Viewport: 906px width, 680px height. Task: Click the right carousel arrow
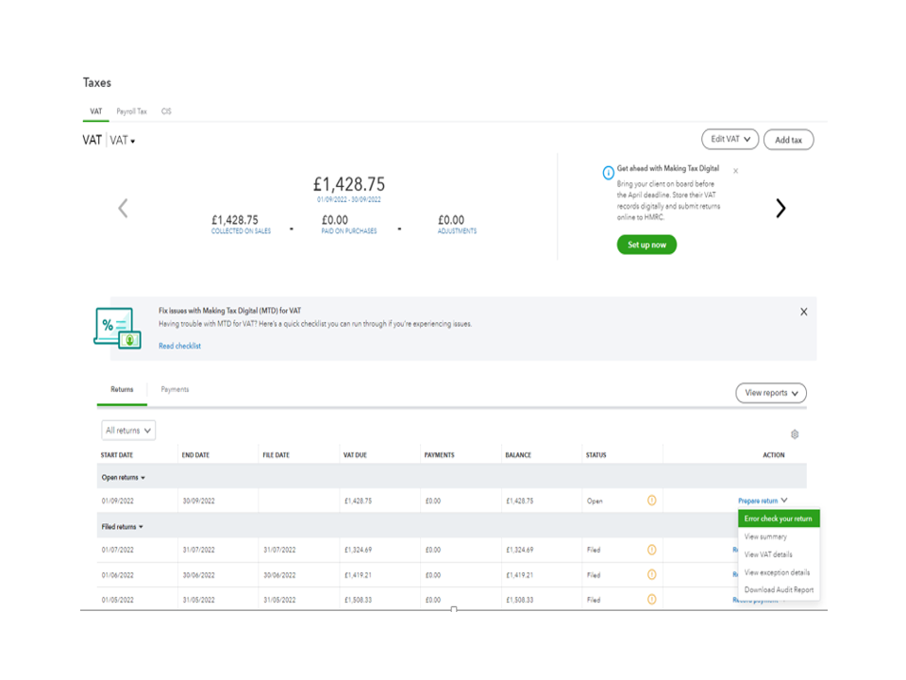pos(780,209)
